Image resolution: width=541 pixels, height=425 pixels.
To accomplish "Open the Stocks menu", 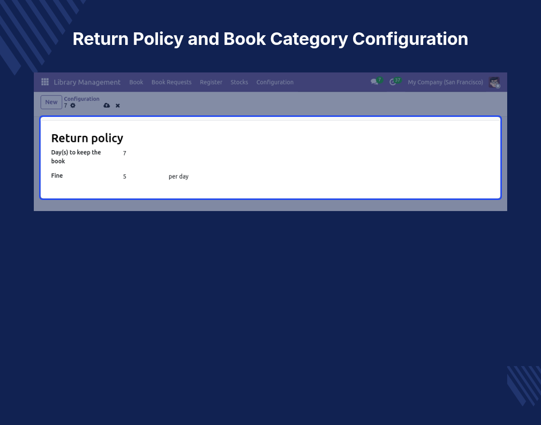I will tap(239, 82).
